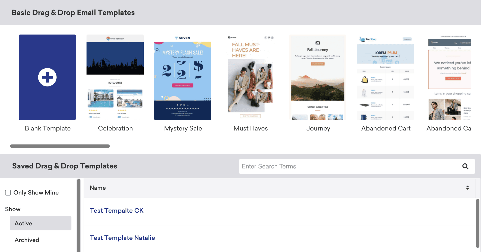The width and height of the screenshot is (481, 252).
Task: Select the NetShop Abandoned Cart template
Action: 385,77
